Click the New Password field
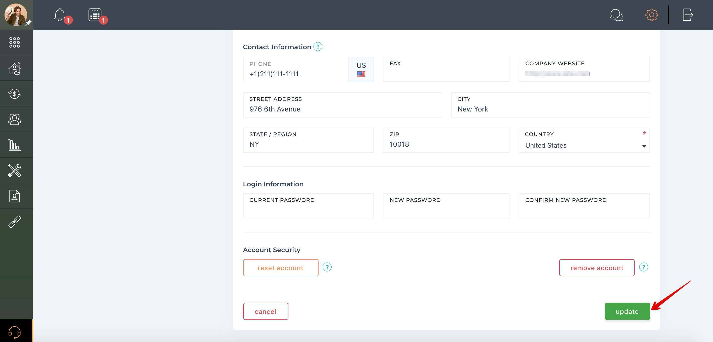The height and width of the screenshot is (342, 713). [446, 206]
